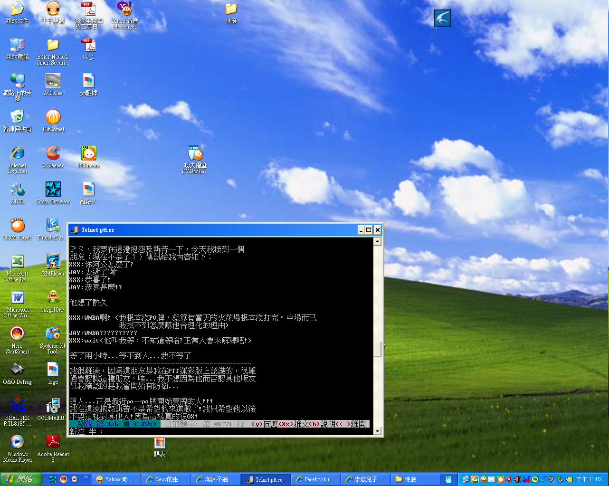Select the PPStream desktop icon
The width and height of the screenshot is (609, 486).
[x=89, y=153]
